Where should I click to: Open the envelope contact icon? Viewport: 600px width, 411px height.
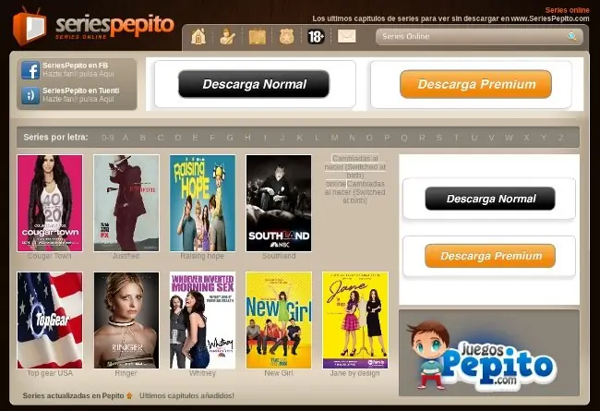click(347, 36)
